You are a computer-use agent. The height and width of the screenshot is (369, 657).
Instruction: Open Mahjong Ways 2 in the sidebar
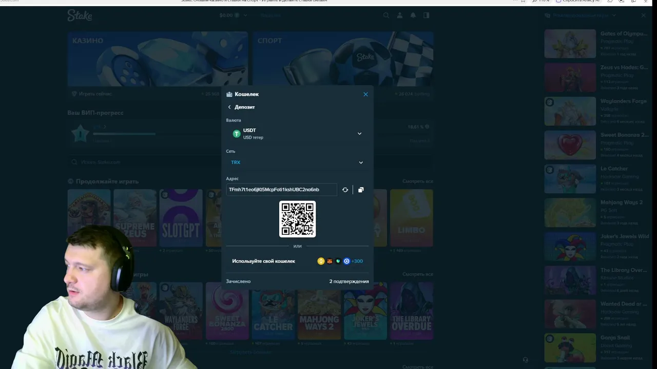[596, 213]
